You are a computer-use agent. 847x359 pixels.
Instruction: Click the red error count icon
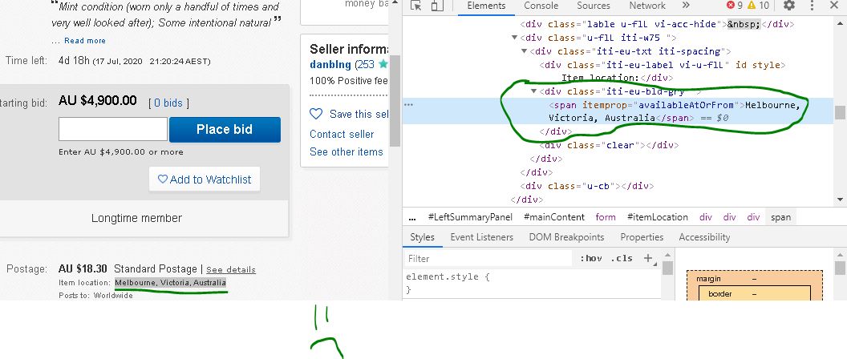coord(731,6)
